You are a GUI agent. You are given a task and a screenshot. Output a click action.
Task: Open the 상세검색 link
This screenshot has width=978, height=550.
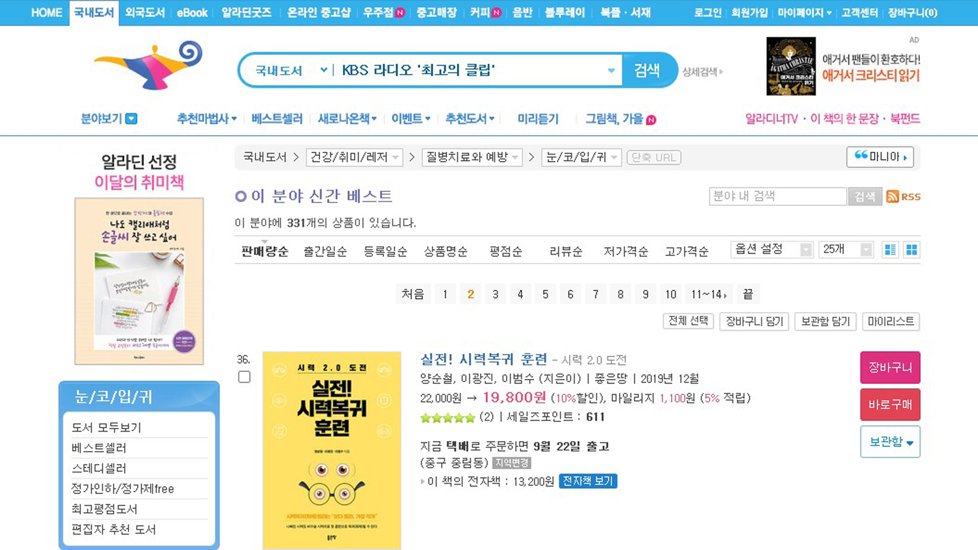(702, 72)
